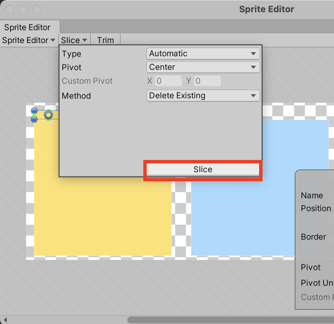Click the Custom Pivot Y field
This screenshot has height=324, width=334.
207,81
